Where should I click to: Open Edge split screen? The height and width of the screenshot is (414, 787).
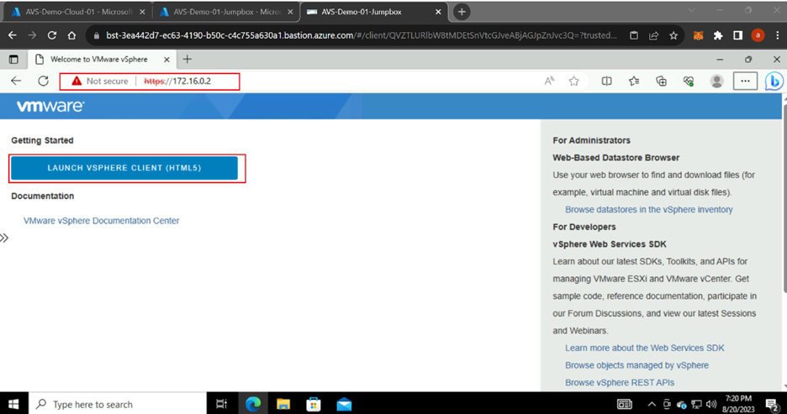pyautogui.click(x=607, y=81)
